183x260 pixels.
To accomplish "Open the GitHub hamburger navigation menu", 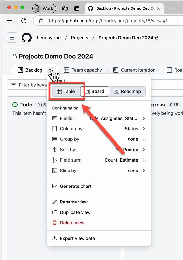I will click(x=12, y=38).
